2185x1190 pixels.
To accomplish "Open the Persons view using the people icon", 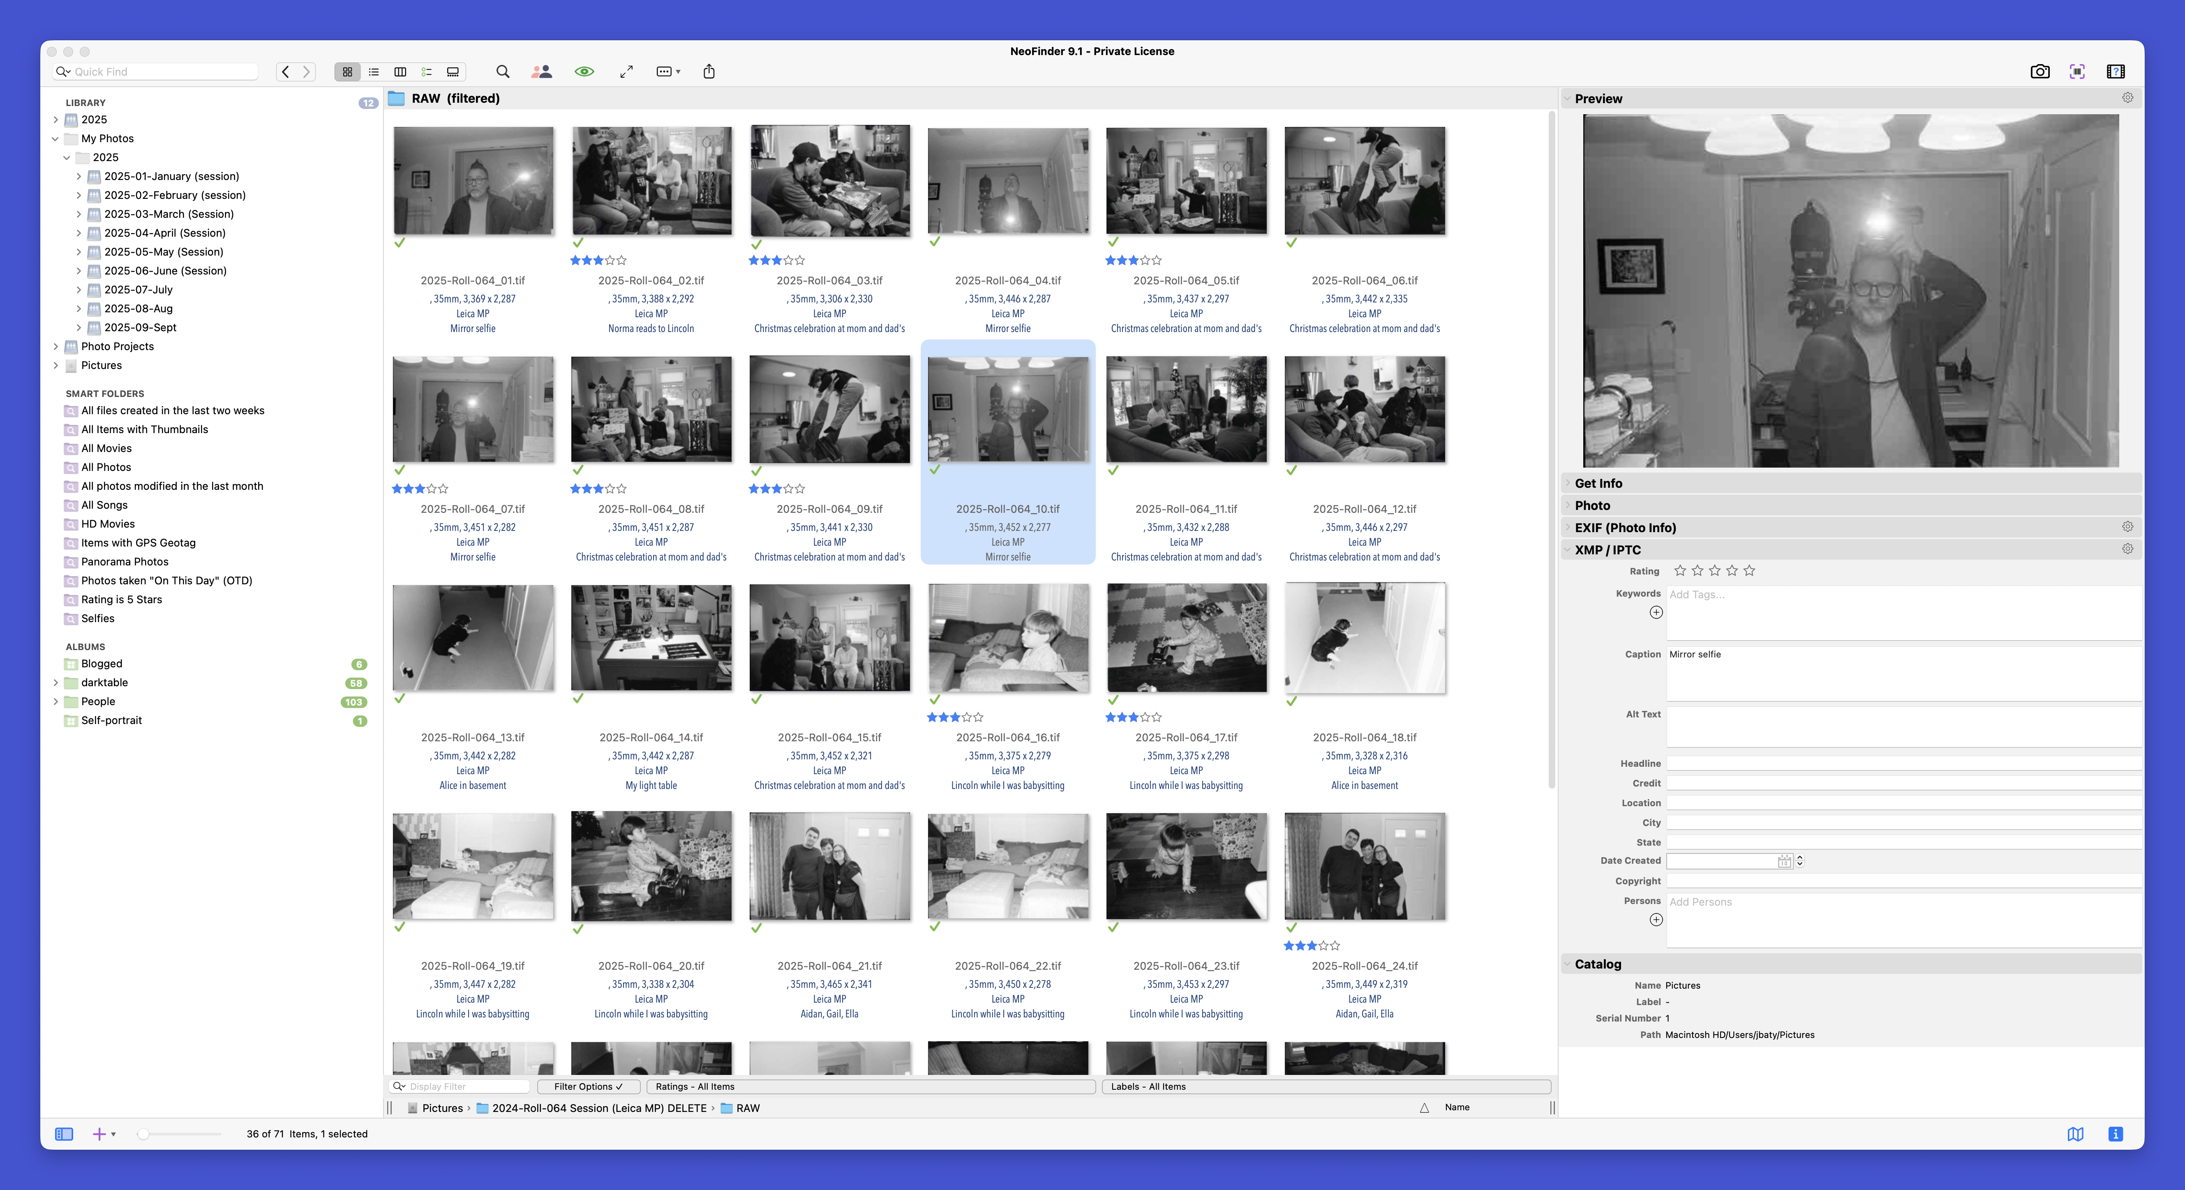I will [544, 72].
